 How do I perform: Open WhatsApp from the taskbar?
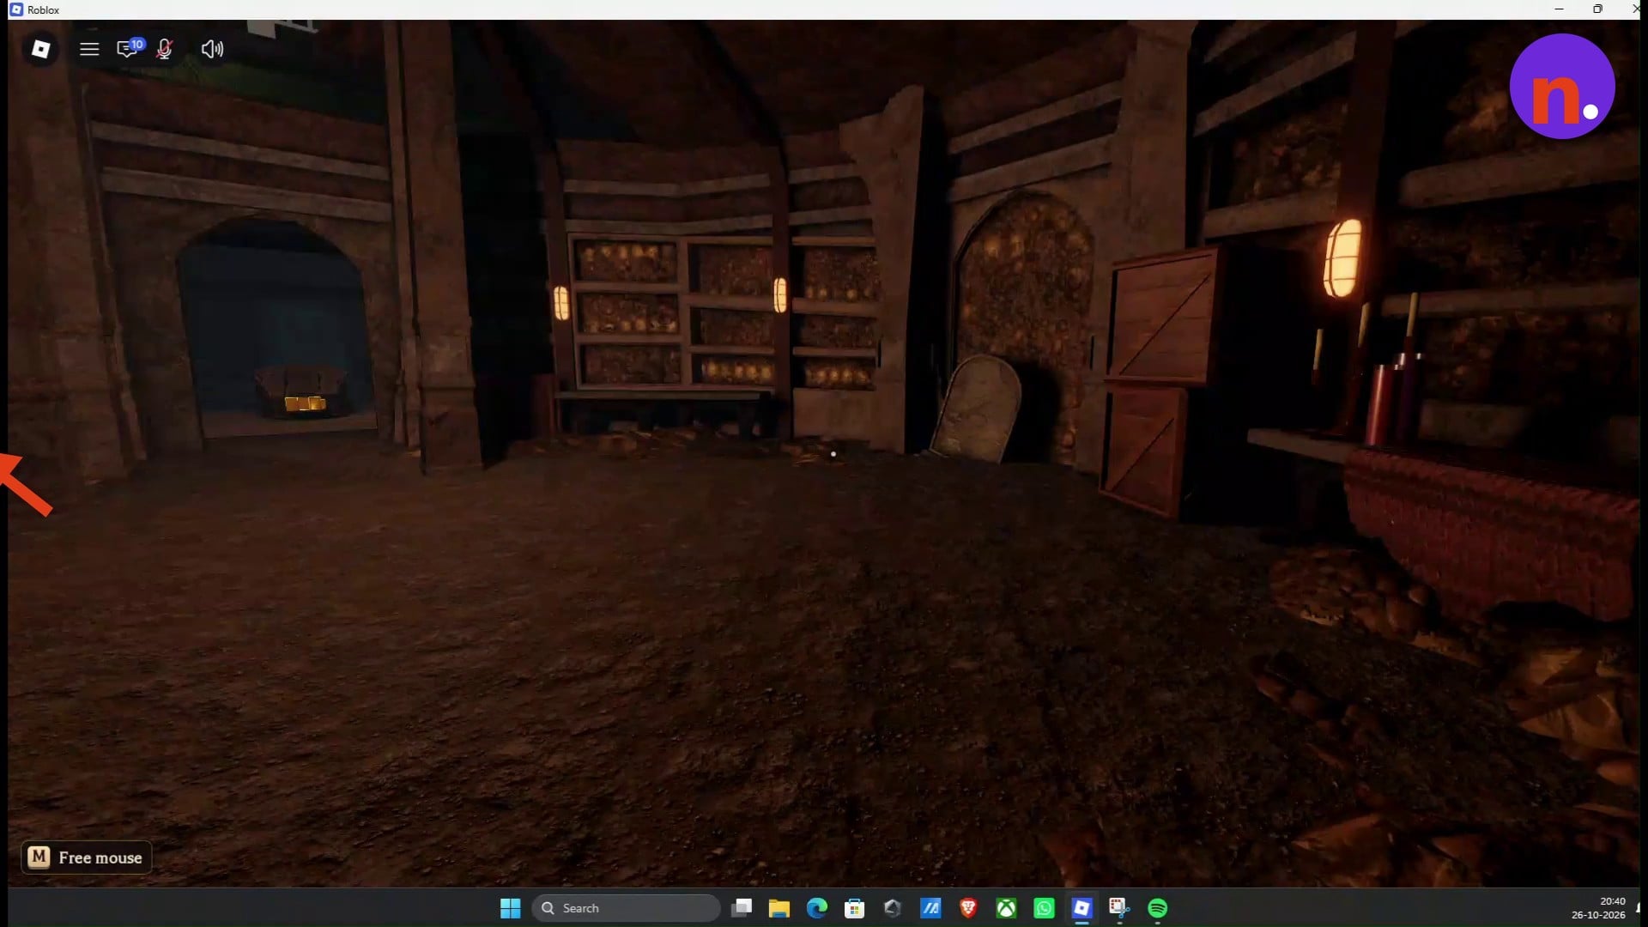tap(1044, 908)
